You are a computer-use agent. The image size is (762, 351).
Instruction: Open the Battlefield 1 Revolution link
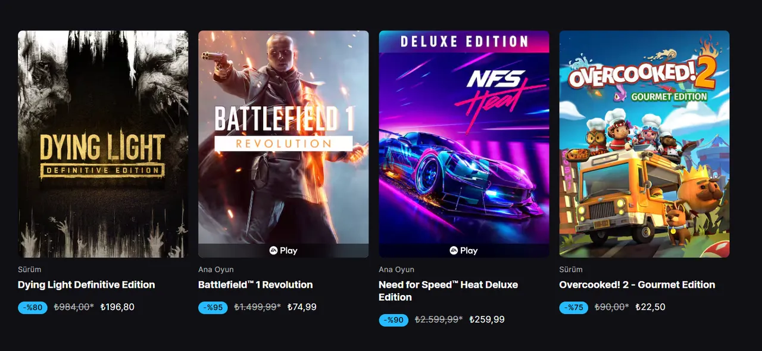point(255,285)
